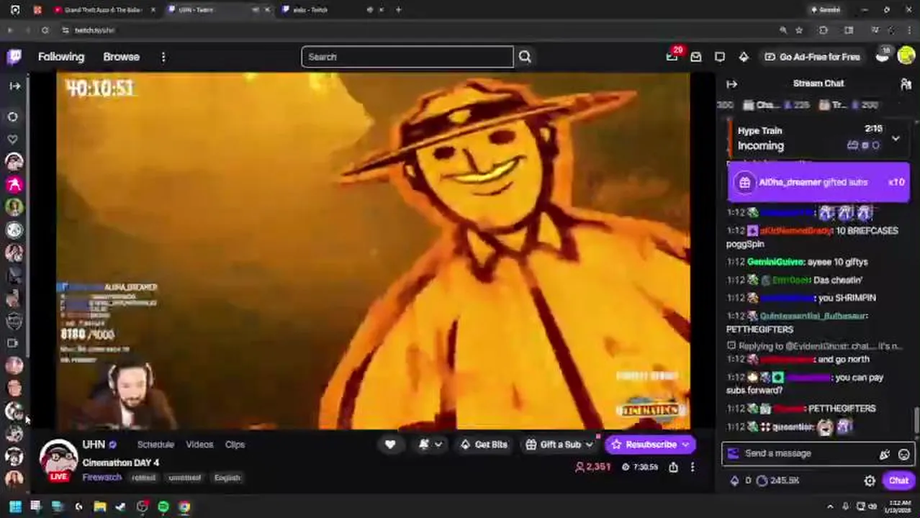Open the emote picker smiley icon

tap(903, 454)
